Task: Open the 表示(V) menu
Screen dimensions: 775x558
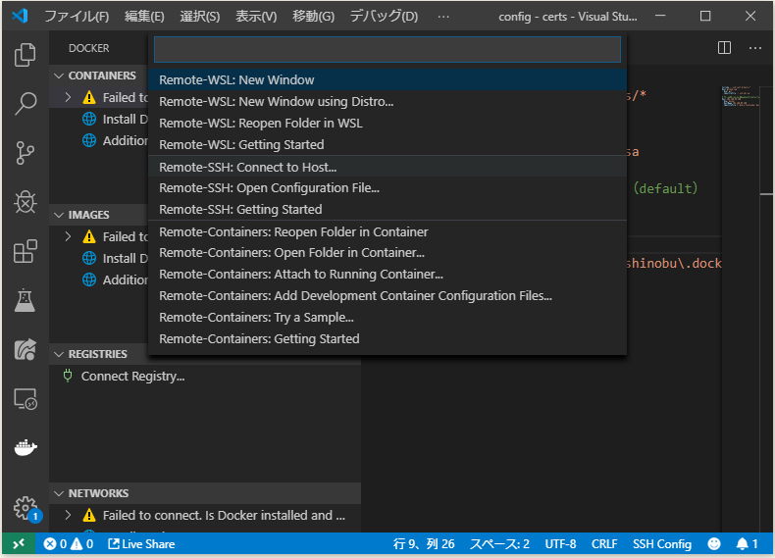Action: point(256,17)
